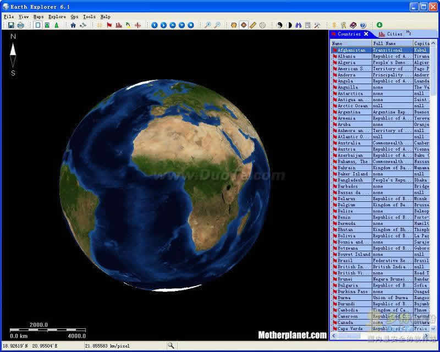
Task: Select the ruler measure tool
Action: (x=253, y=25)
